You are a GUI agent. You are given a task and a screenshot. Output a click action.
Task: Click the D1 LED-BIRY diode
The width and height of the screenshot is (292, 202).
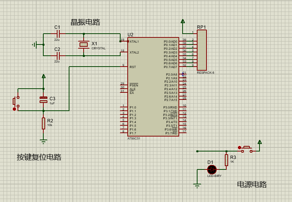[212, 169]
